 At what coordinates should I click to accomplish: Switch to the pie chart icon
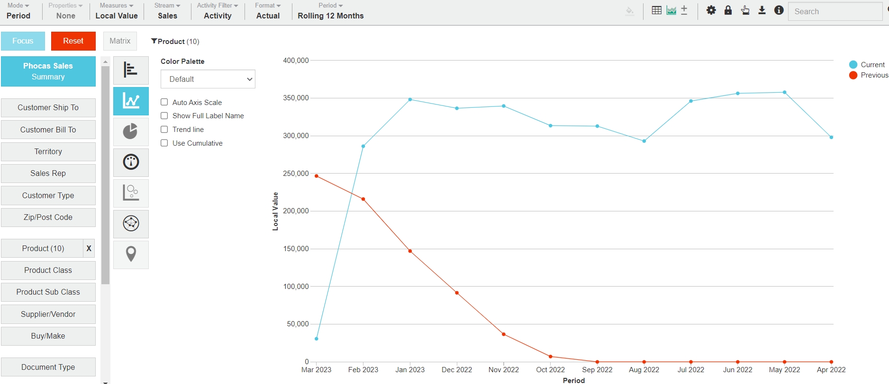click(131, 131)
